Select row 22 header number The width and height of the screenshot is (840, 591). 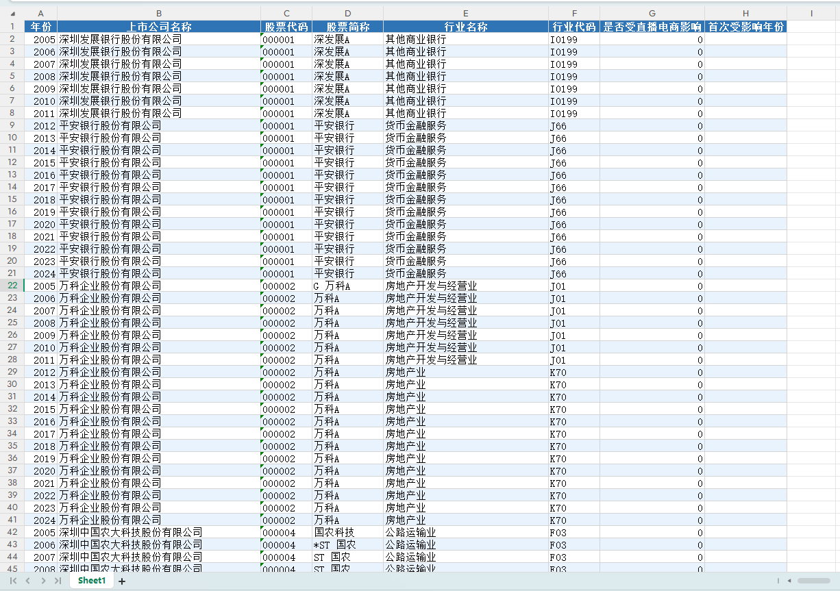pos(12,286)
